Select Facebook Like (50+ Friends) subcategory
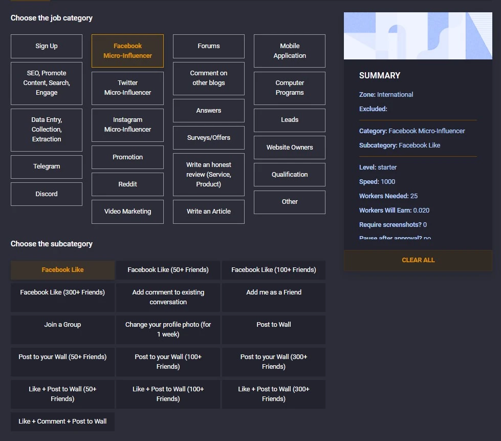The height and width of the screenshot is (441, 501). click(x=168, y=270)
